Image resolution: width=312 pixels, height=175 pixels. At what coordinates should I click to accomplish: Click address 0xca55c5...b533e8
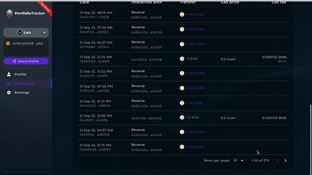tap(146, 59)
